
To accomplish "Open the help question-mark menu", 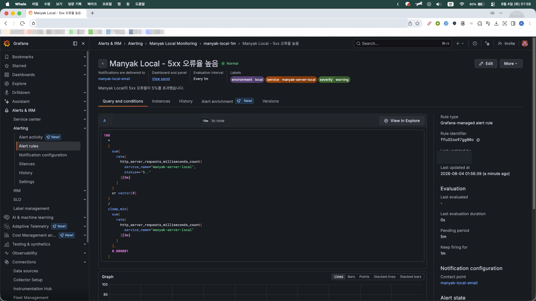I will tap(475, 43).
